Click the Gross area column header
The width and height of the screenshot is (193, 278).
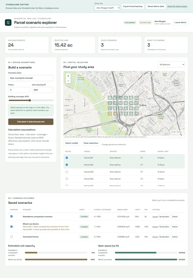tap(122, 210)
